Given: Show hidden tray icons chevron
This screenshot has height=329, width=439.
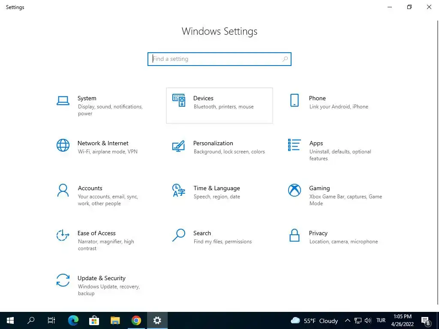Looking at the screenshot, I should pyautogui.click(x=347, y=320).
